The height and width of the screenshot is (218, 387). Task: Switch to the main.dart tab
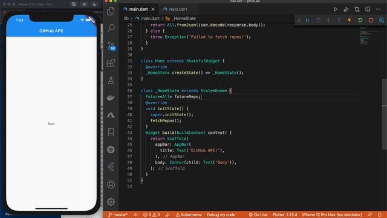pyautogui.click(x=138, y=9)
